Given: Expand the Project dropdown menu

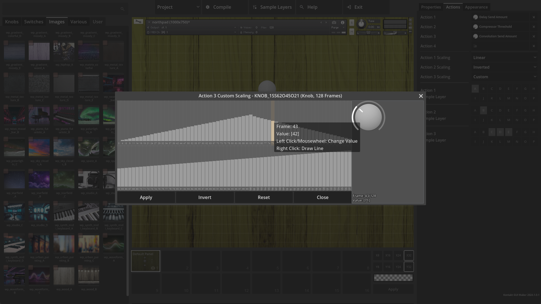Looking at the screenshot, I should tap(178, 7).
